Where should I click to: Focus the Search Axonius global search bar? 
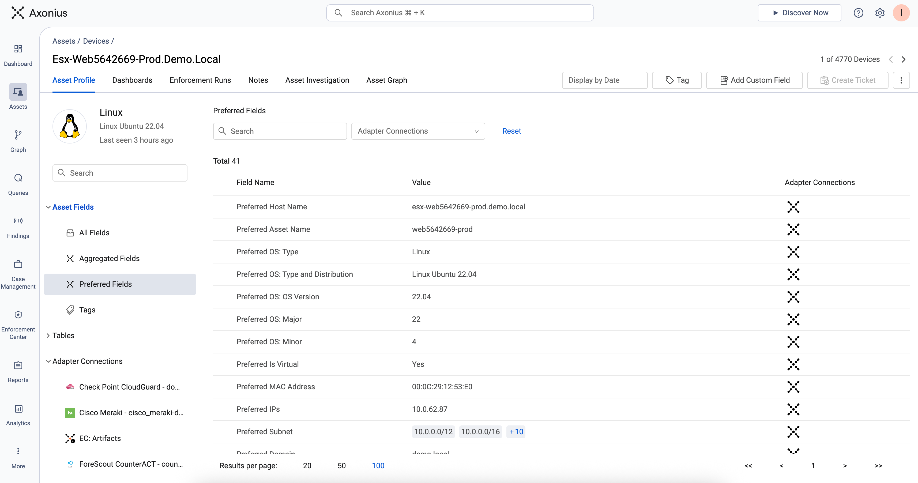[460, 13]
